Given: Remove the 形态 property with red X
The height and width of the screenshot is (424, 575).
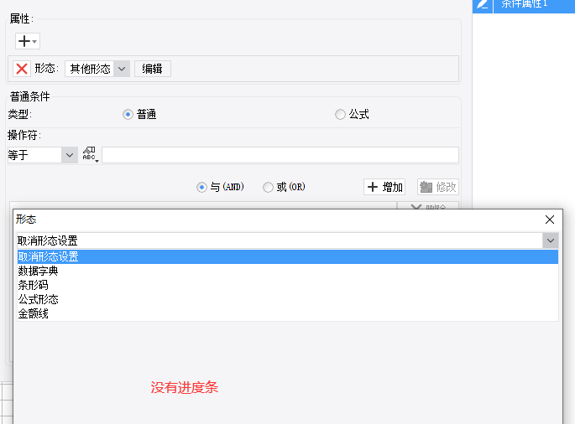Looking at the screenshot, I should pos(22,69).
